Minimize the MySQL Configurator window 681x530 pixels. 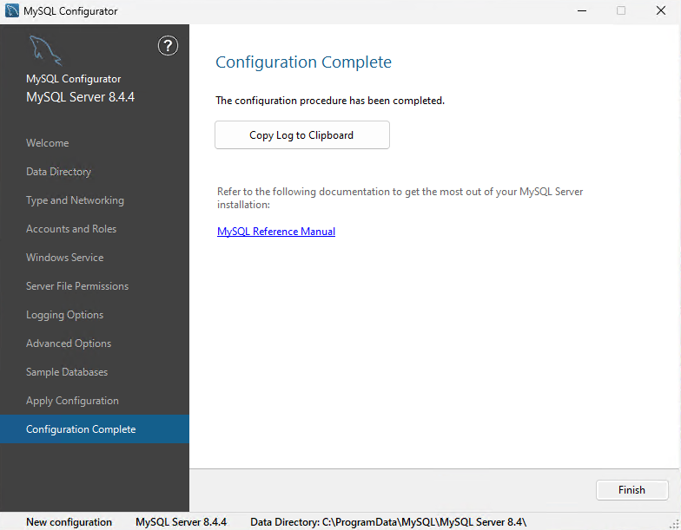[x=582, y=10]
